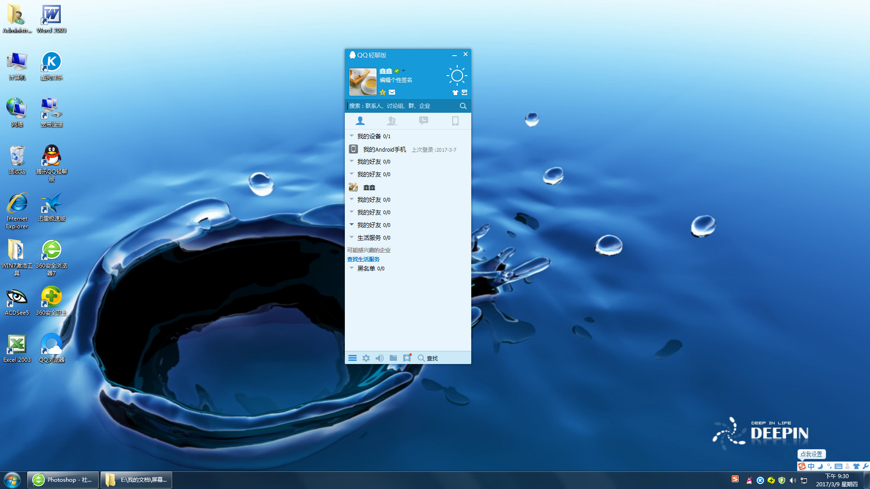Open status dropdown arrow beside nickname 鑫鑫
This screenshot has width=870, height=489.
404,71
